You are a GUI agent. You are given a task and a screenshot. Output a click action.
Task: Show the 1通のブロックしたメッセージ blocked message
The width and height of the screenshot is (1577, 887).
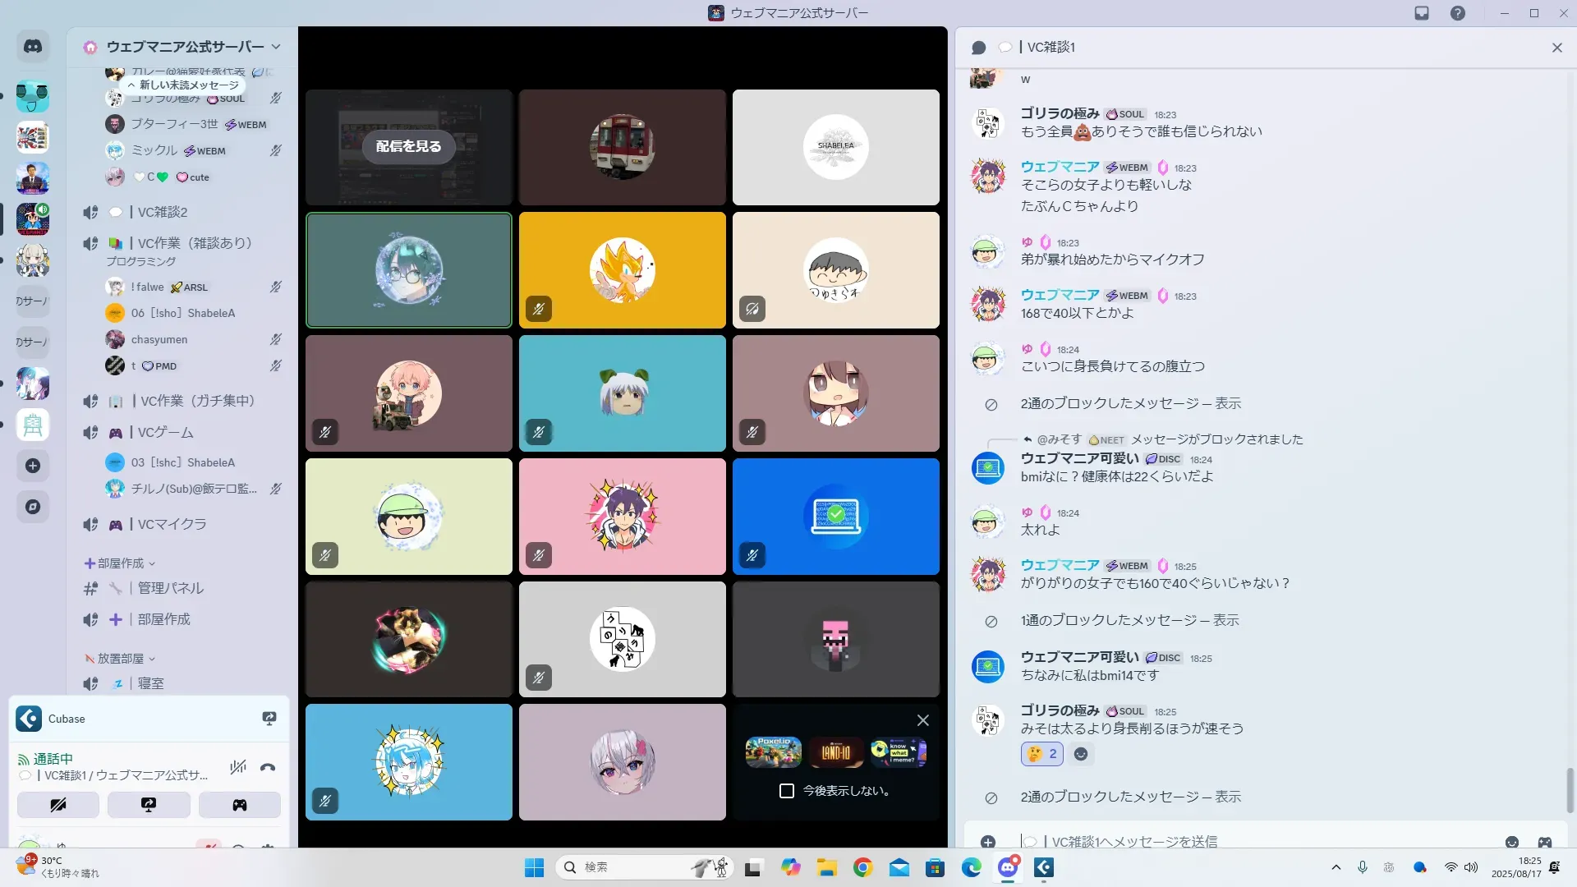pyautogui.click(x=1225, y=620)
